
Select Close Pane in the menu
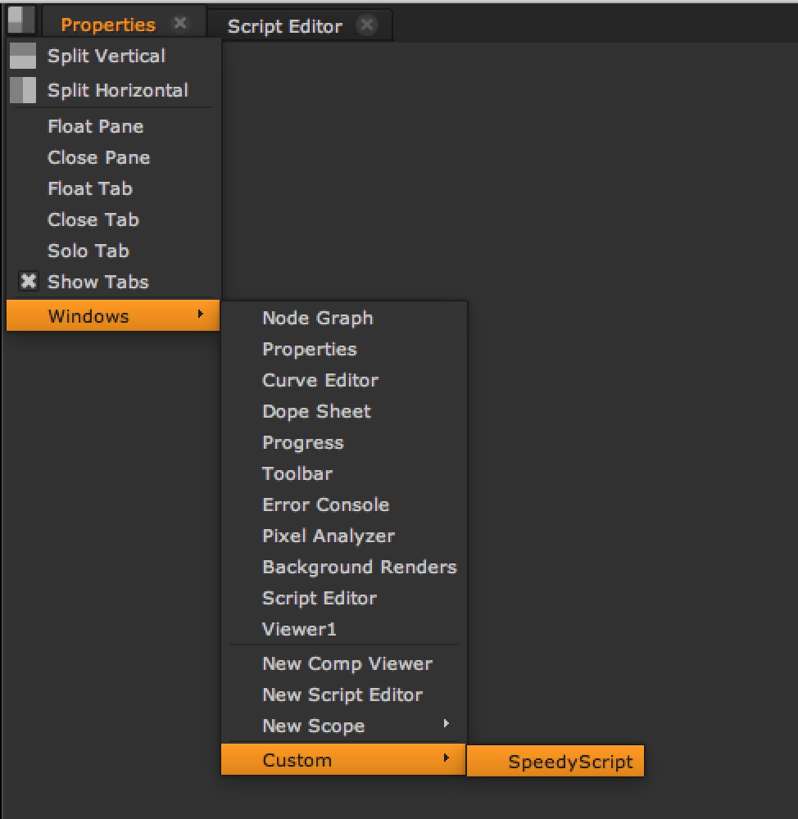(98, 157)
